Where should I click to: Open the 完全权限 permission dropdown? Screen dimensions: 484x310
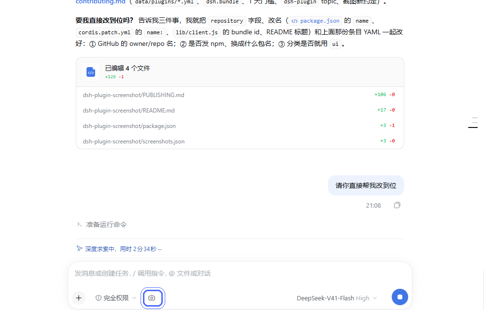pyautogui.click(x=116, y=298)
